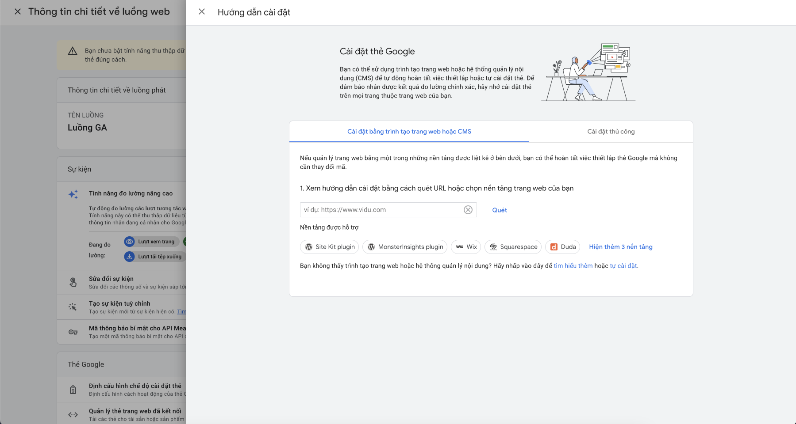Image resolution: width=796 pixels, height=424 pixels.
Task: Open the tự cài đặt link
Action: [x=623, y=266]
